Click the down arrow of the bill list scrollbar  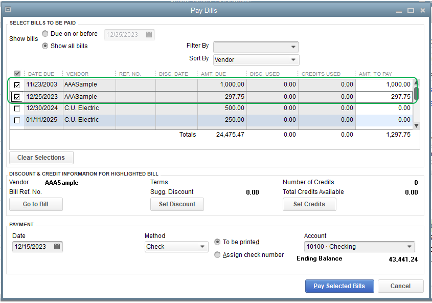click(416, 125)
